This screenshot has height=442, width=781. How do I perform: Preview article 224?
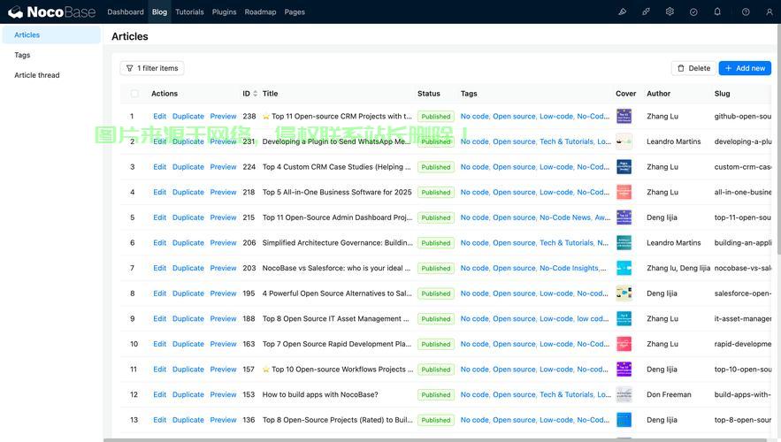coord(223,167)
